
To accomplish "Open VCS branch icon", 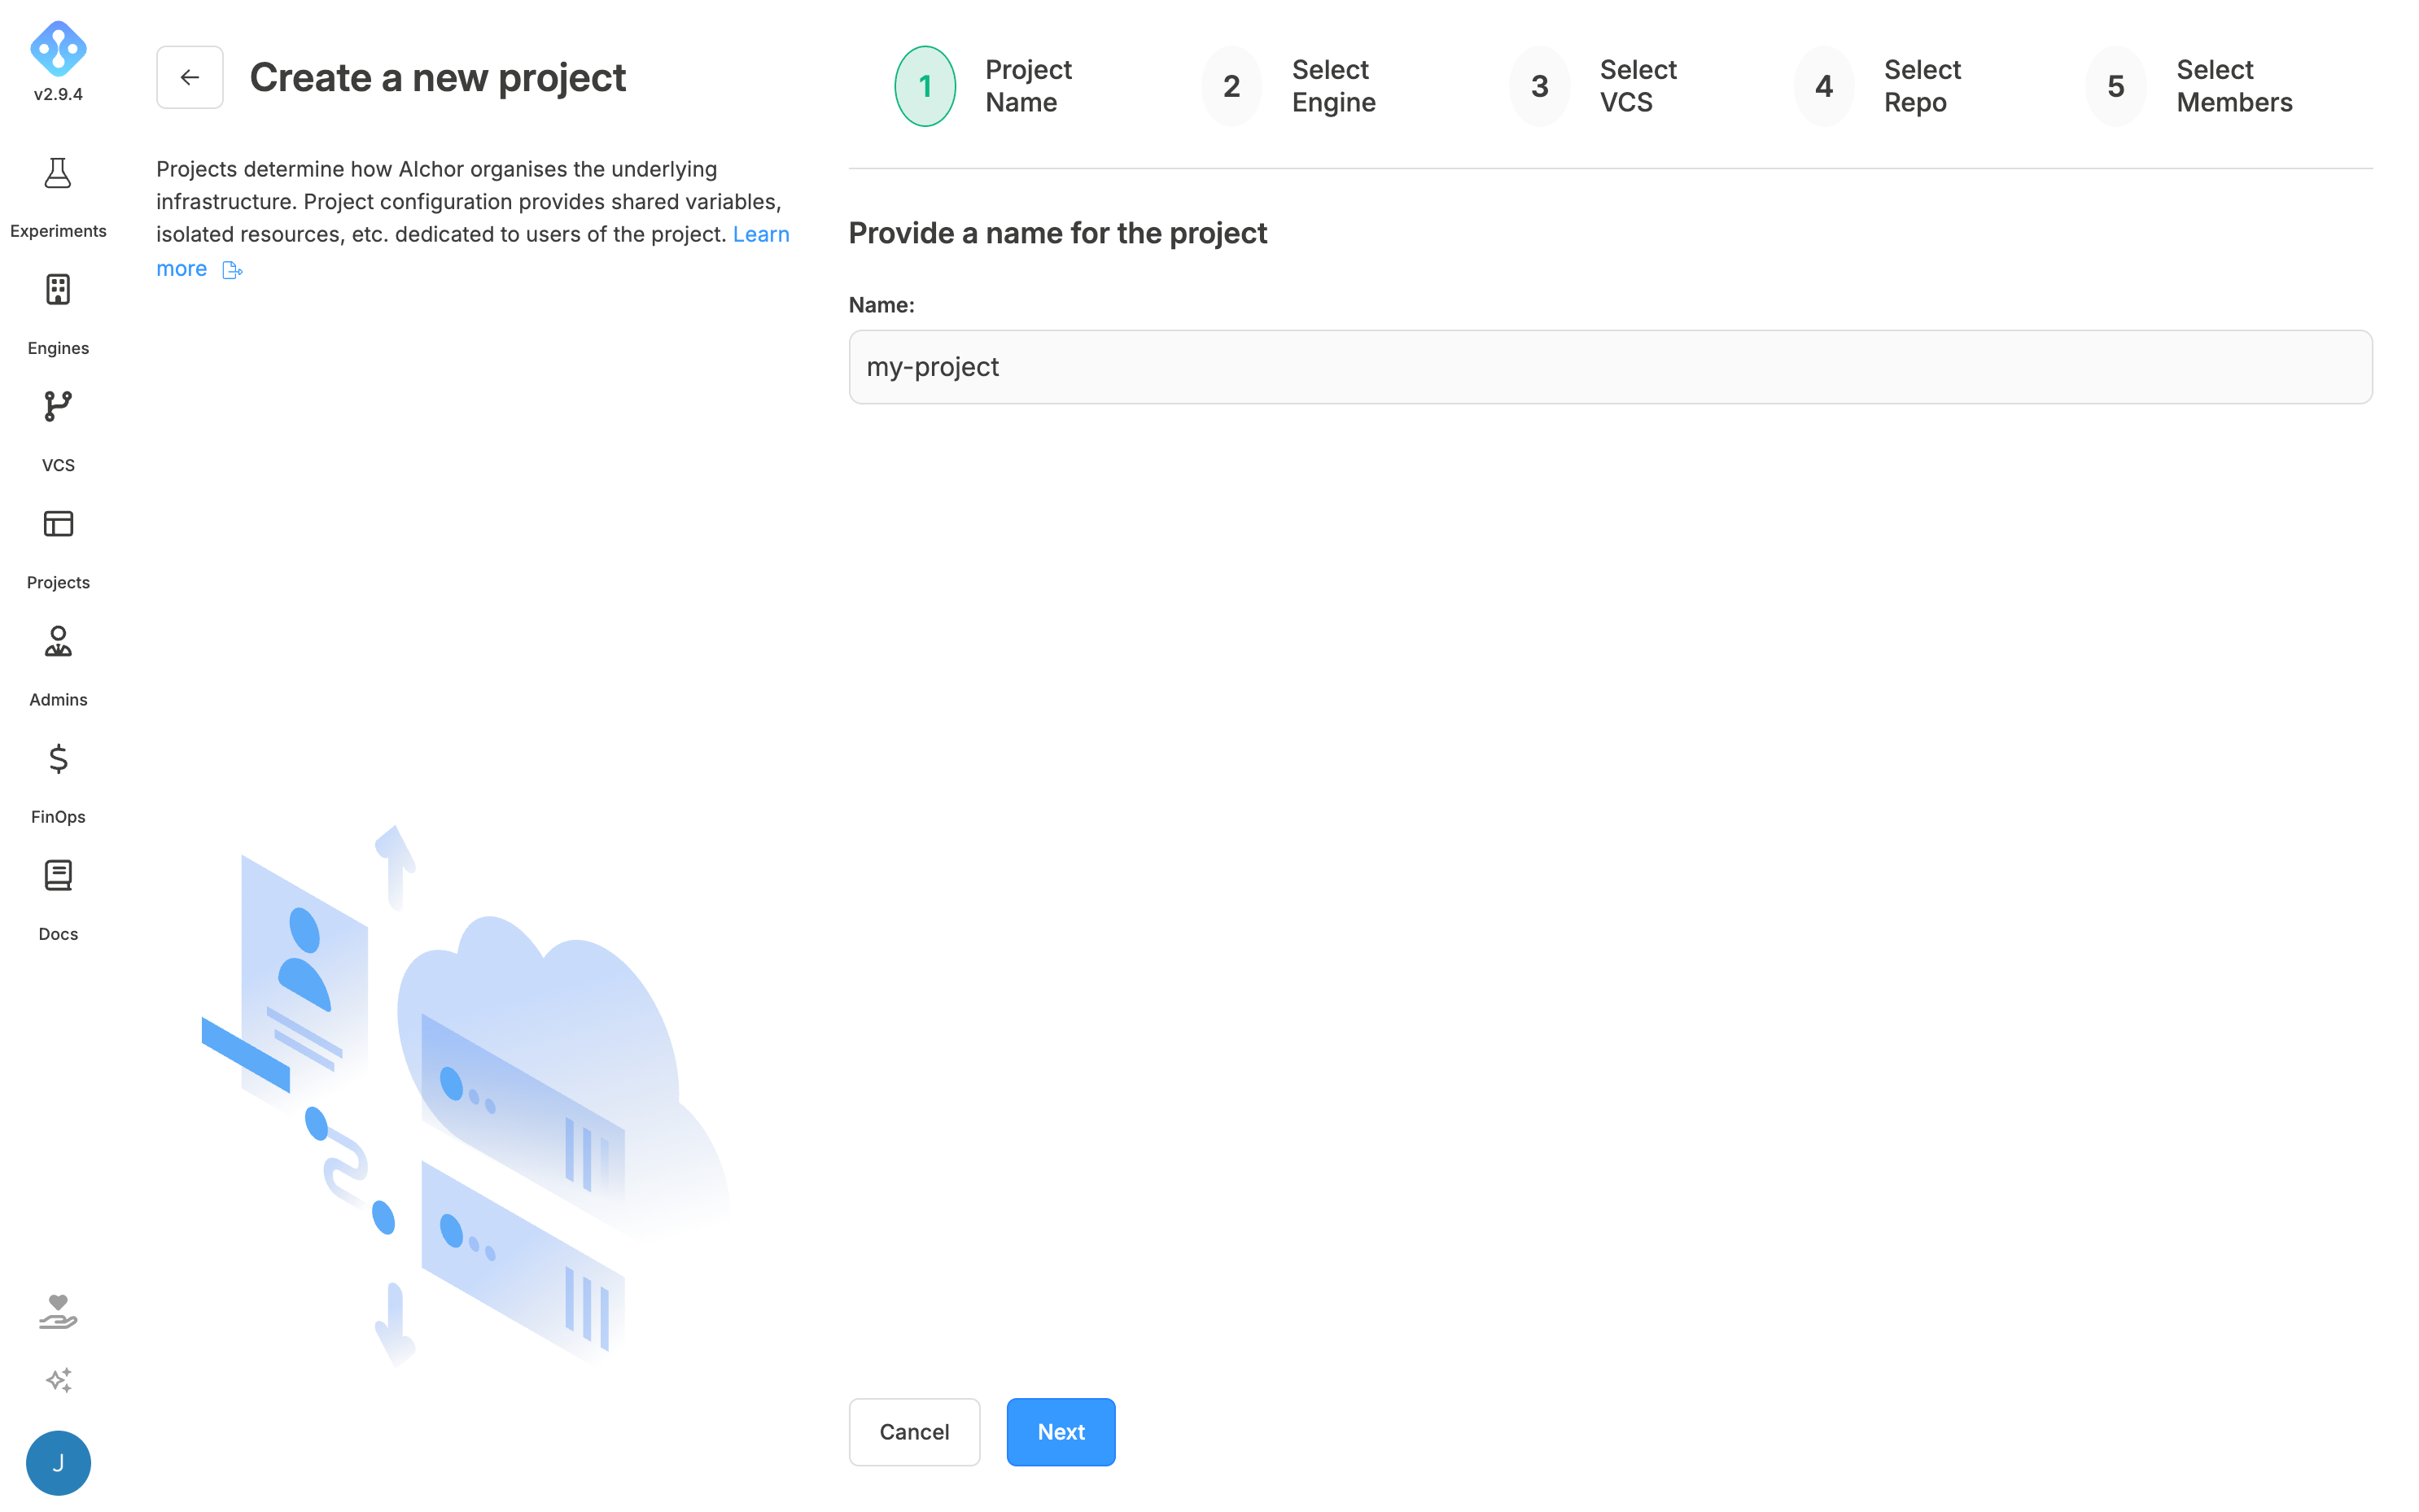I will pyautogui.click(x=58, y=406).
